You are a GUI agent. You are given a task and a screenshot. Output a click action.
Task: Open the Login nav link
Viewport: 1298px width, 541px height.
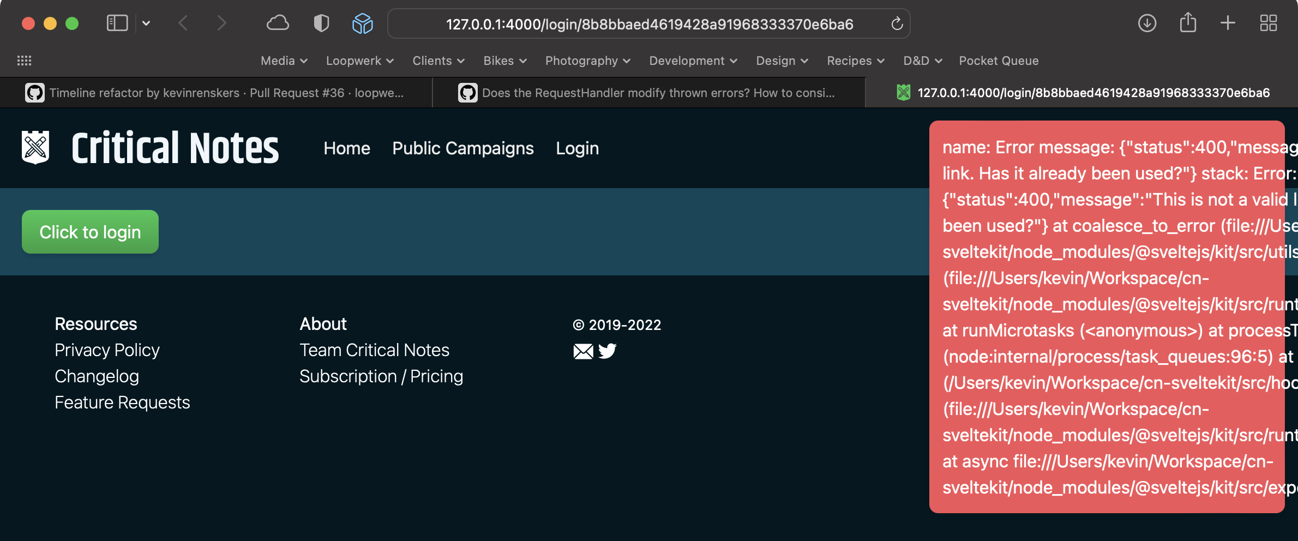[577, 148]
